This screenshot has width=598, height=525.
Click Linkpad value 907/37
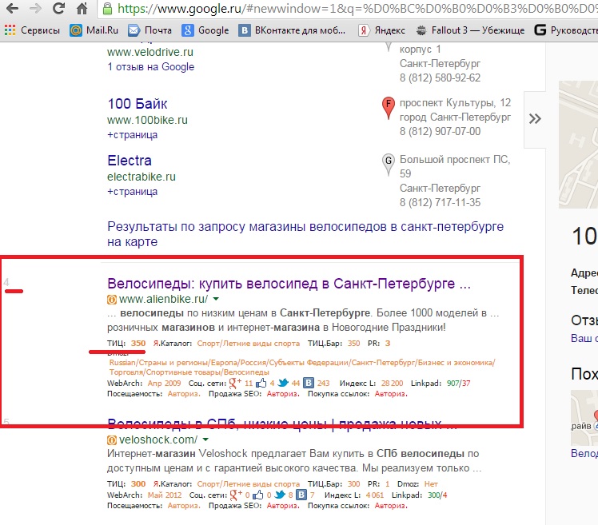[x=458, y=384]
